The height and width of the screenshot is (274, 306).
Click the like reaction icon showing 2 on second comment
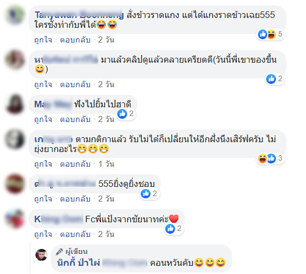point(271,79)
